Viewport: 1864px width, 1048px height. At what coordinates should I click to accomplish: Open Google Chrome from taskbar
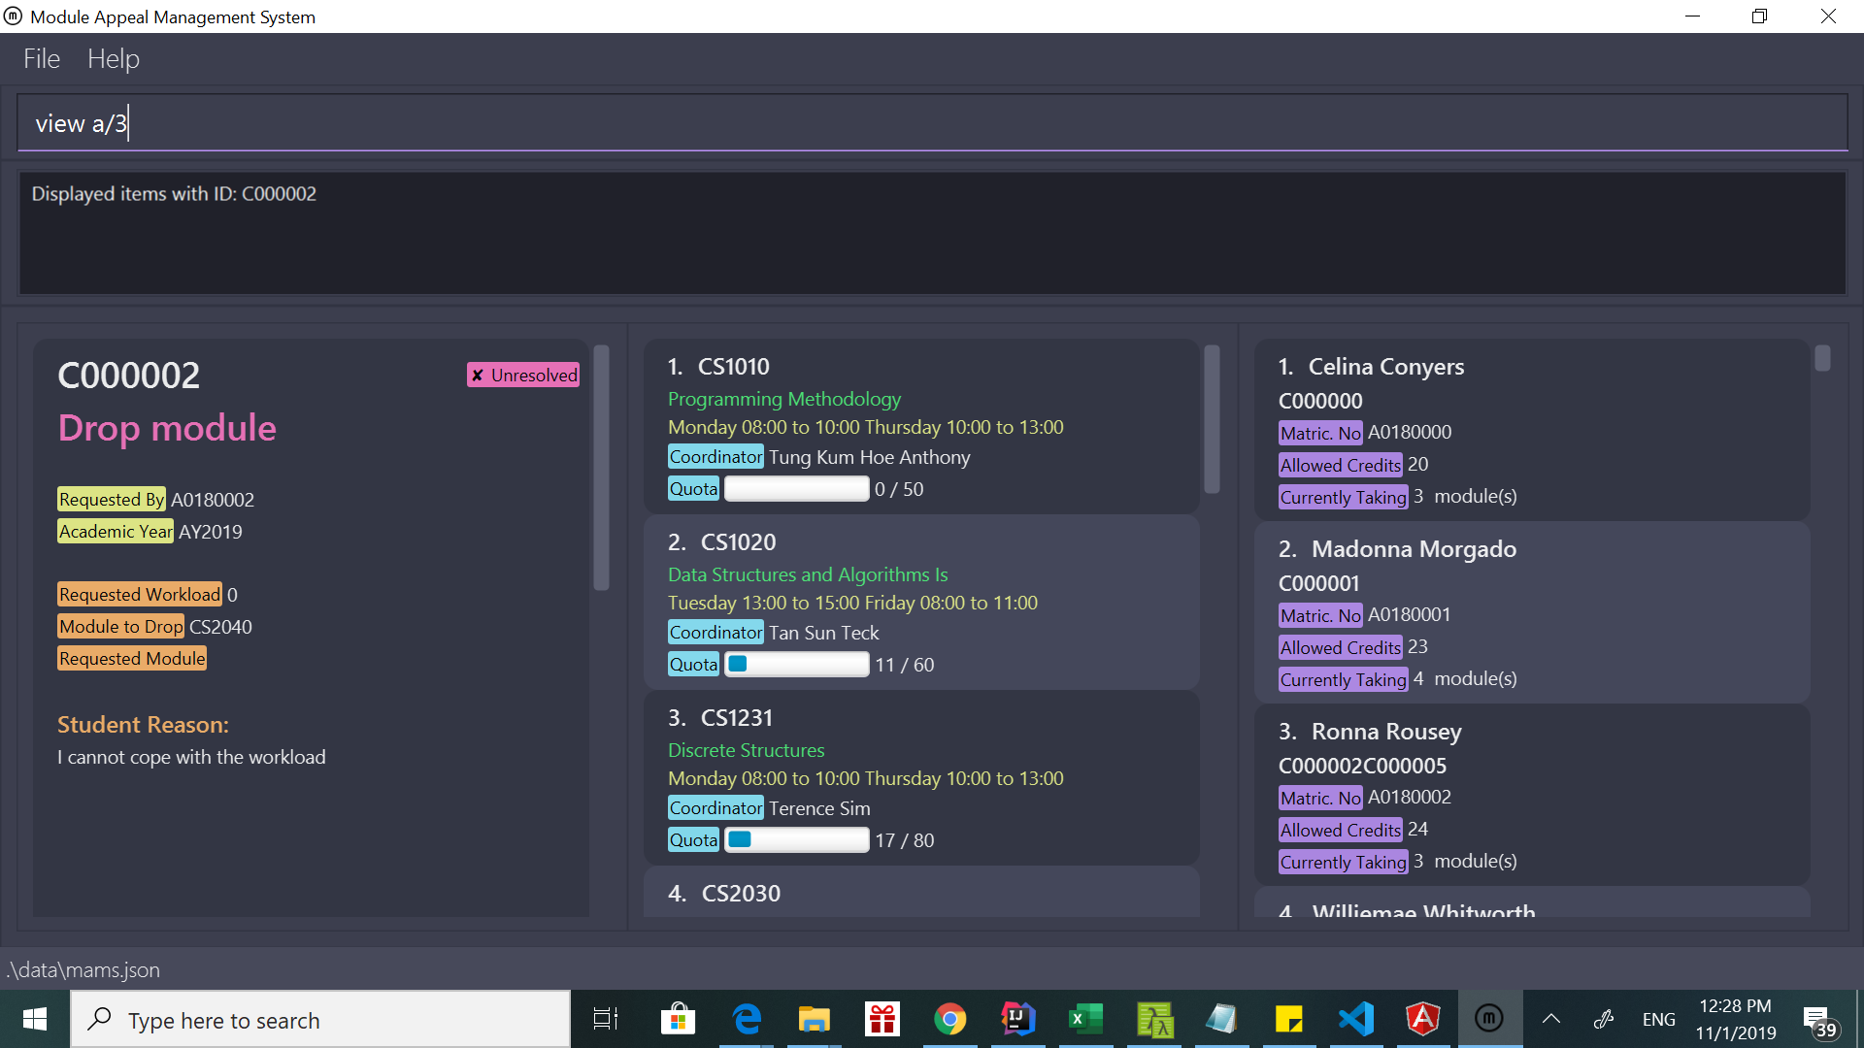coord(949,1019)
